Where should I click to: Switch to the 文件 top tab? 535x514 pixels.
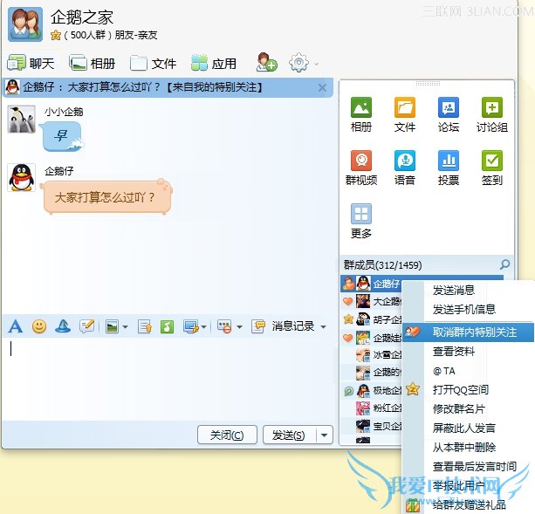(x=154, y=64)
